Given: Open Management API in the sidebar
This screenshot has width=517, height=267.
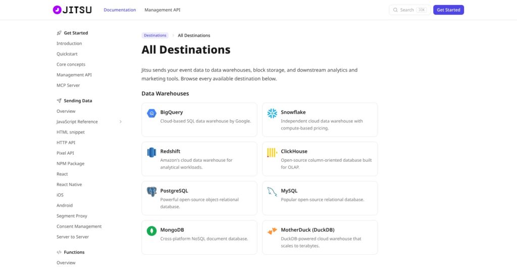Looking at the screenshot, I should pos(74,75).
